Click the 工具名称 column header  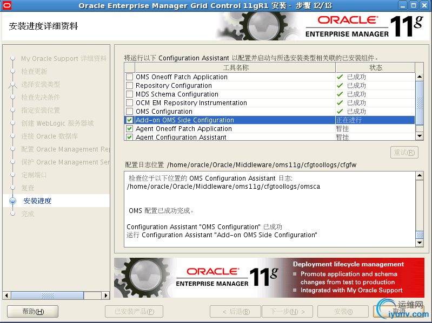coord(235,67)
